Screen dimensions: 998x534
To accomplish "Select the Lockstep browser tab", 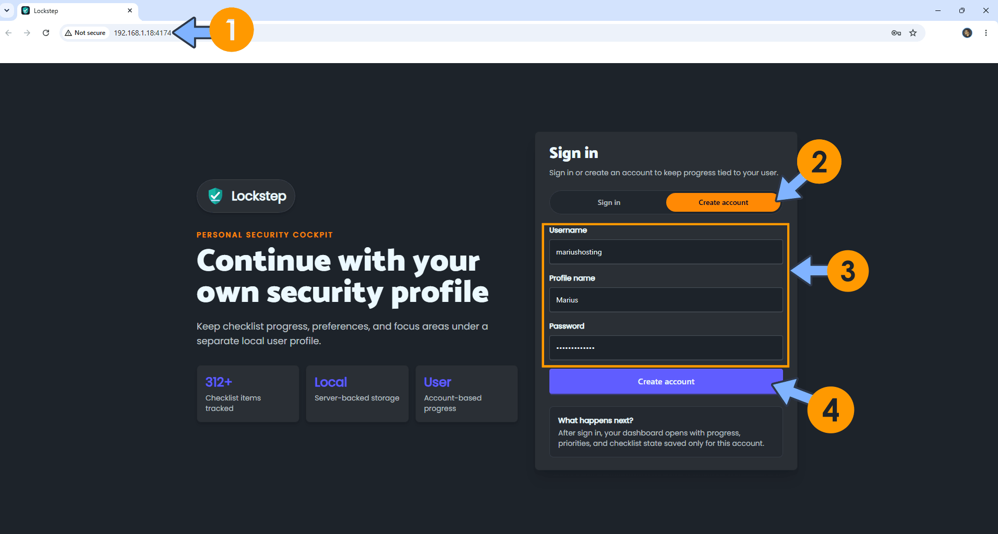I will pyautogui.click(x=77, y=10).
